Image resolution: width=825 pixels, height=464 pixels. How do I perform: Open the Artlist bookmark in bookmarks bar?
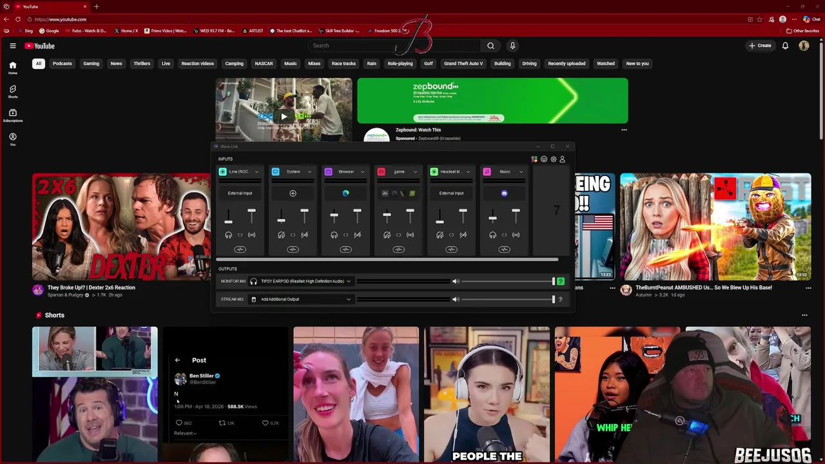pyautogui.click(x=253, y=31)
